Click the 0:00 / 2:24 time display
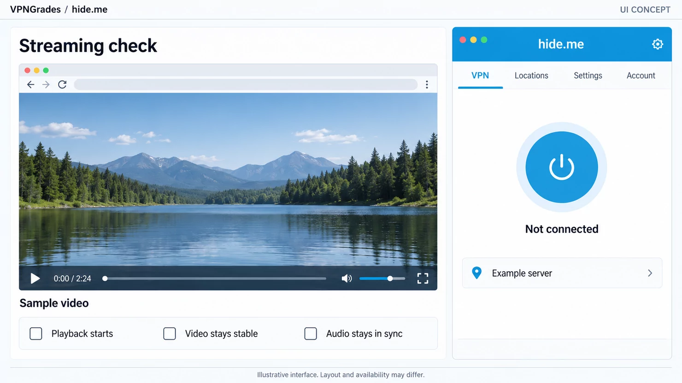The height and width of the screenshot is (383, 682). click(72, 279)
